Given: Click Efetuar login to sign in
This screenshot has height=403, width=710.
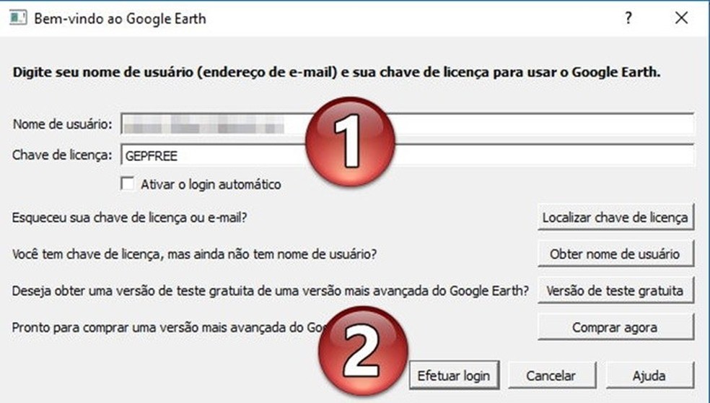Looking at the screenshot, I should pyautogui.click(x=454, y=376).
